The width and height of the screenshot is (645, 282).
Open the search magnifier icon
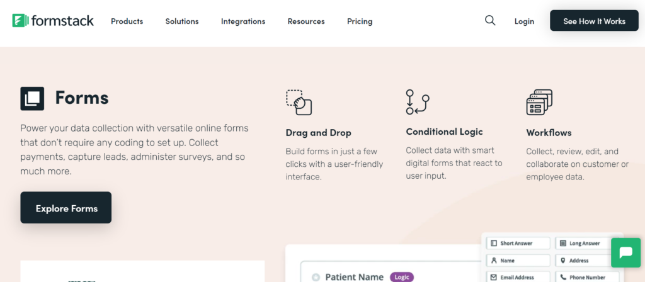pos(490,21)
